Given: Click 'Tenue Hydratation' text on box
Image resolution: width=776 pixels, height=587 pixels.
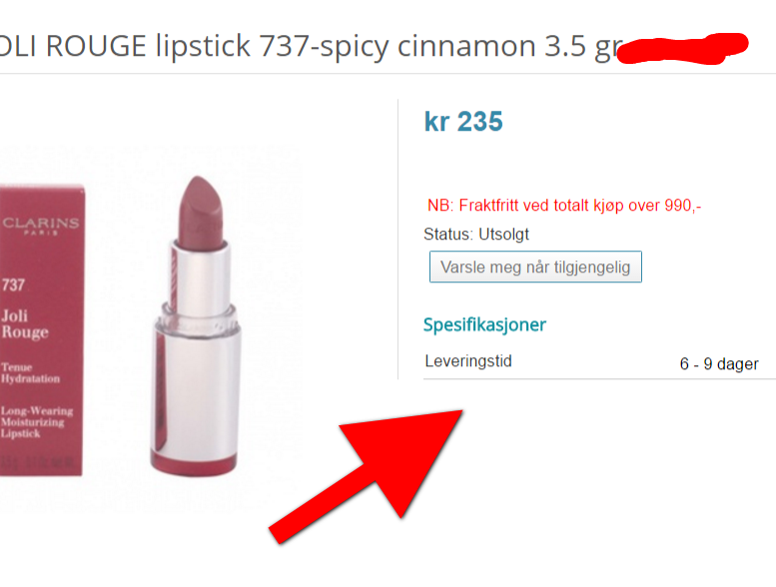Looking at the screenshot, I should tap(30, 373).
